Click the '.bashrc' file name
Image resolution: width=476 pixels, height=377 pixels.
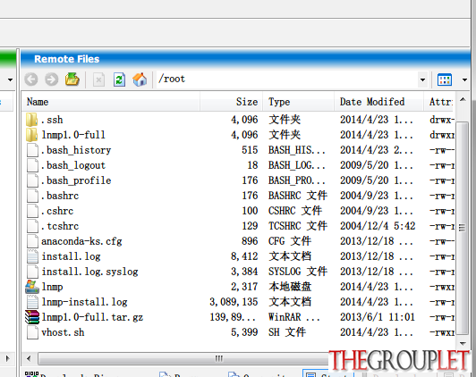pyautogui.click(x=60, y=196)
